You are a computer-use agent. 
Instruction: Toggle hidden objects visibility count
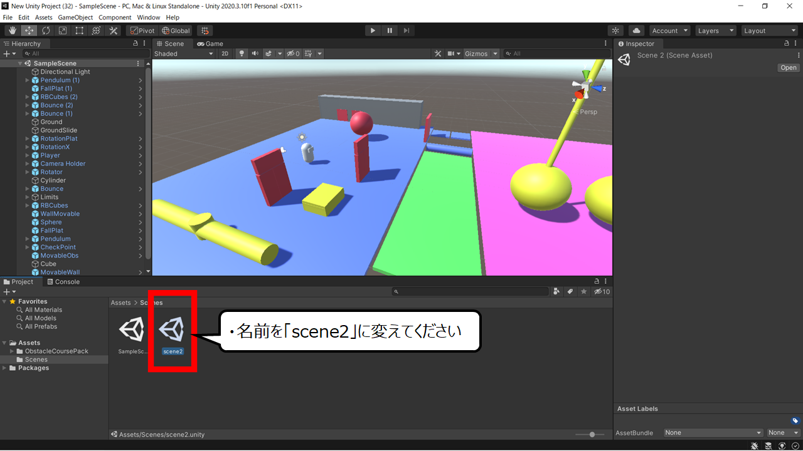pyautogui.click(x=293, y=54)
